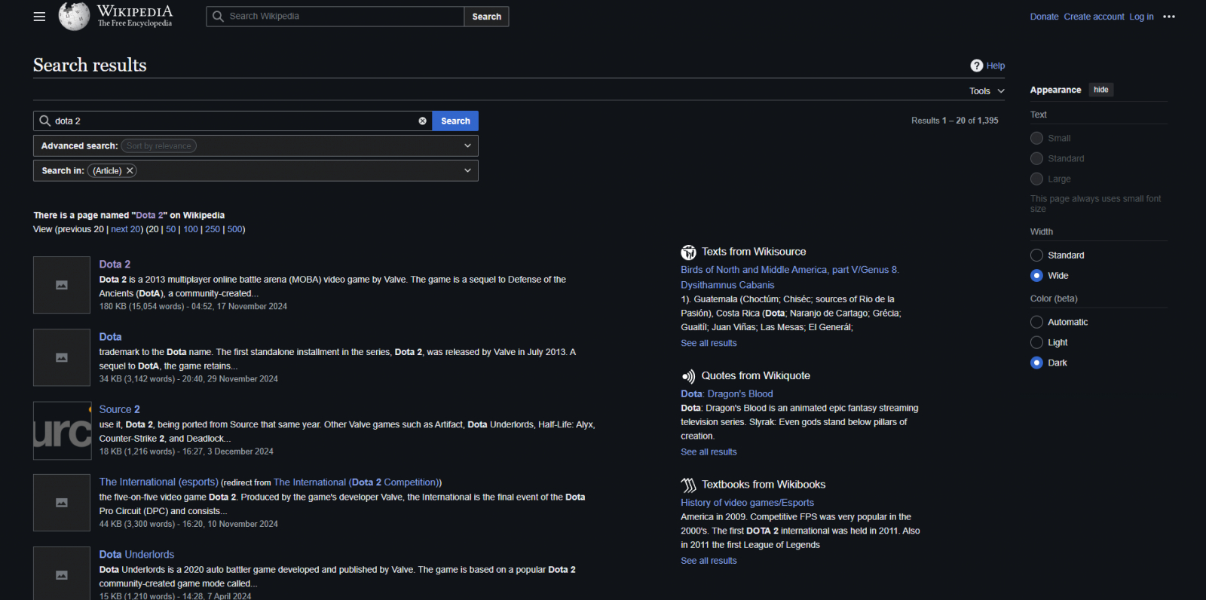
Task: Expand the Advanced search panel
Action: coord(467,145)
